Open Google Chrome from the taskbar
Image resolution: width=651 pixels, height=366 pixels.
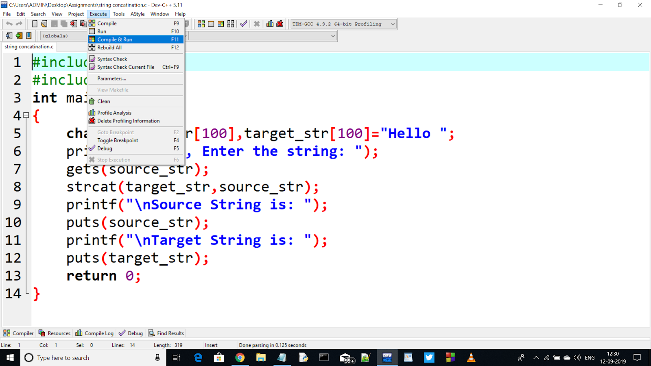[240, 357]
